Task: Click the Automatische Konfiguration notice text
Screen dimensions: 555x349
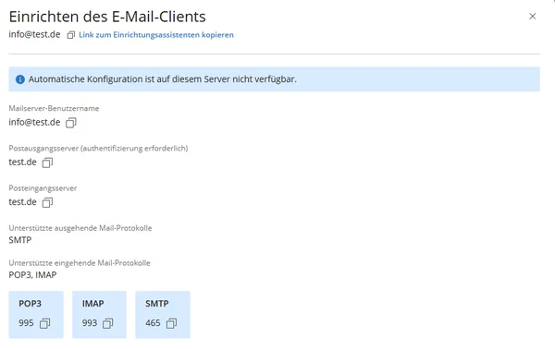Action: (163, 79)
